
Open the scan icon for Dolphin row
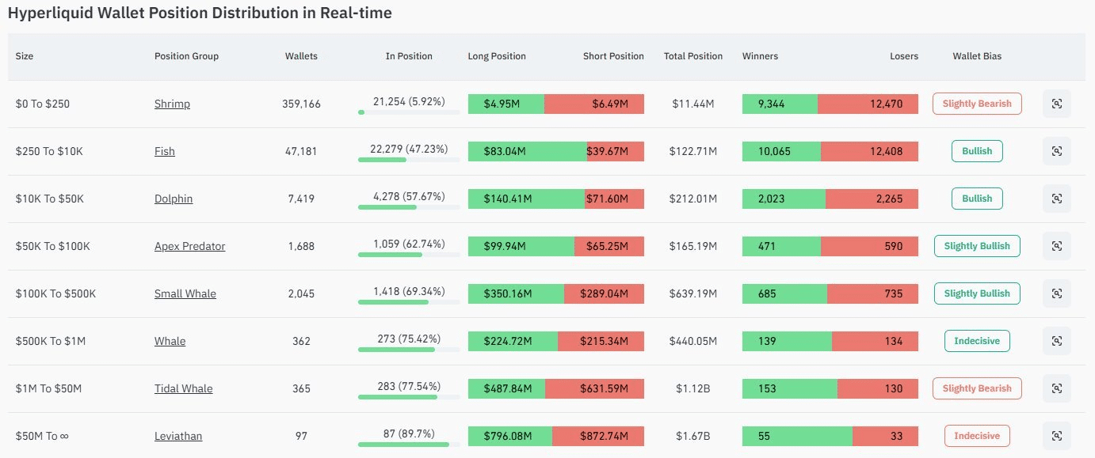[x=1056, y=199]
